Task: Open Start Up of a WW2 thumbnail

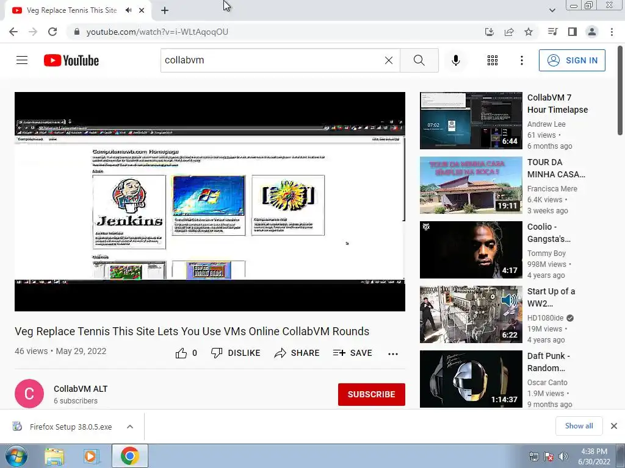Action: click(x=471, y=314)
